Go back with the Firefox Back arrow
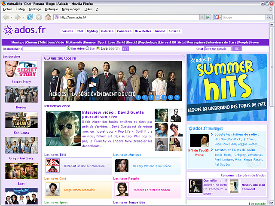This screenshot has width=275, height=206. (x=6, y=17)
